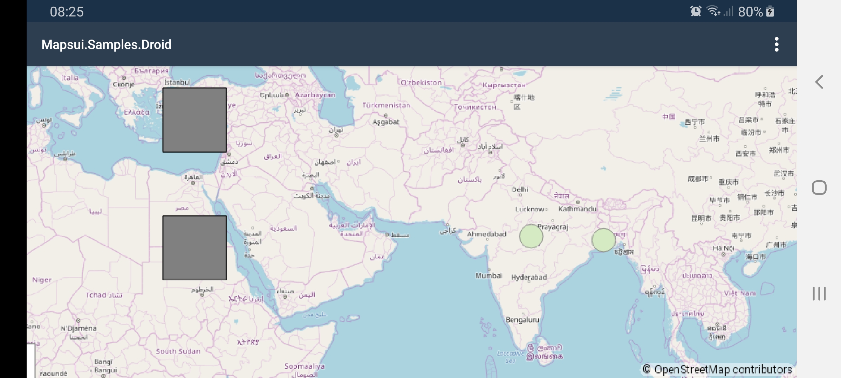Click the Istanbul label on the map

[177, 82]
